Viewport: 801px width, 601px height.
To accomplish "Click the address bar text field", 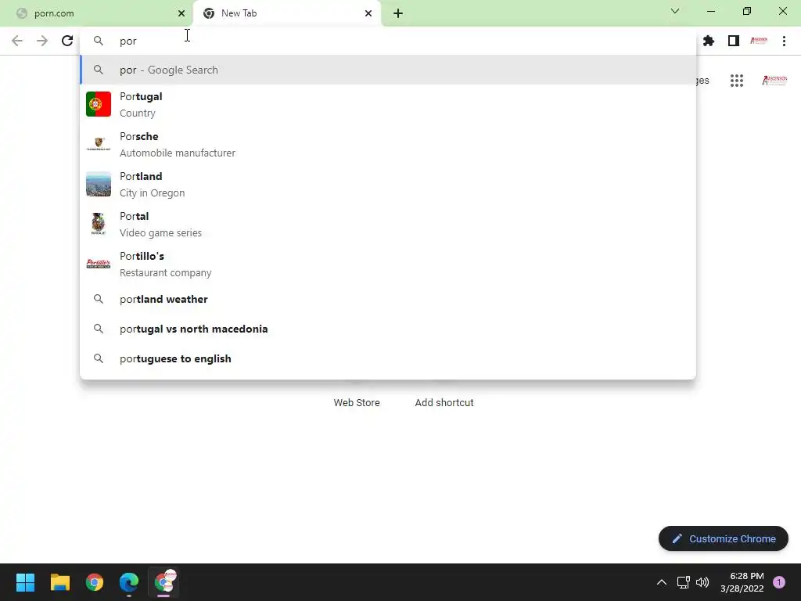I will [x=388, y=41].
